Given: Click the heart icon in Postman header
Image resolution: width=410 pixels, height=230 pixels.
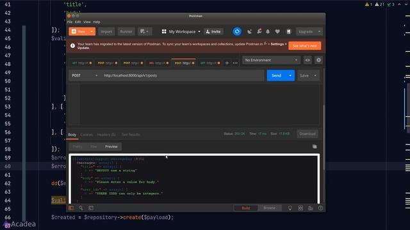Looking at the screenshot, I should pos(277,31).
